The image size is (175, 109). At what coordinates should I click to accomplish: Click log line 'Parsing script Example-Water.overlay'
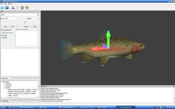coord(52,96)
